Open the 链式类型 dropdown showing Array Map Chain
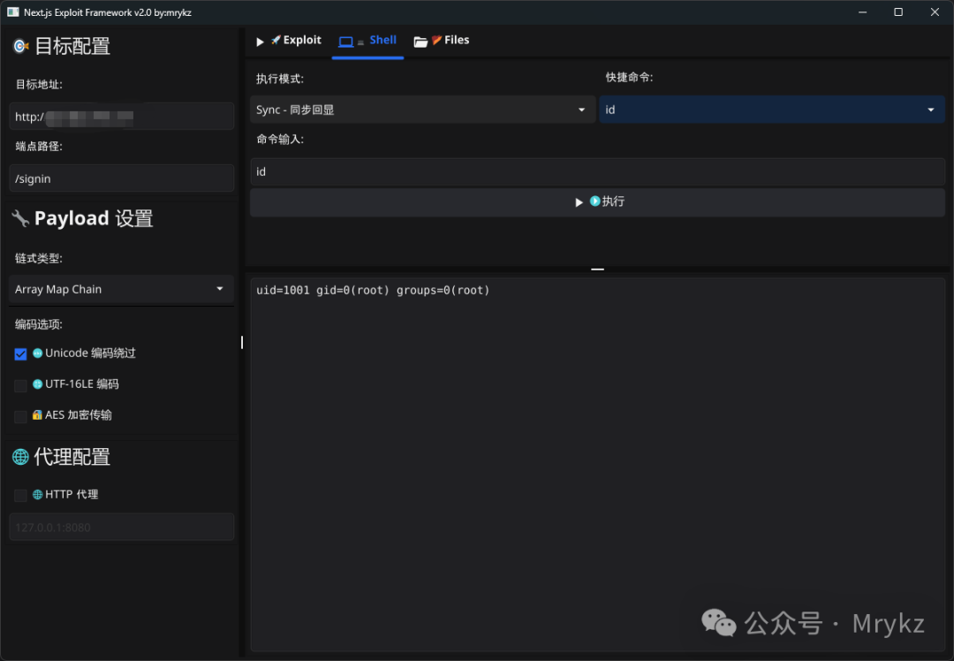 [x=121, y=289]
